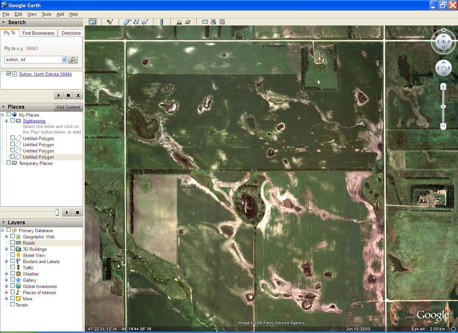Toggle My Places checkbox
The image size is (458, 333).
click(9, 114)
